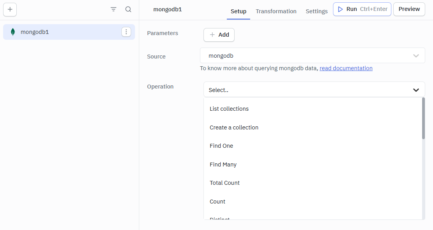Click the search icon above the query list
The width and height of the screenshot is (433, 230).
coord(128,9)
